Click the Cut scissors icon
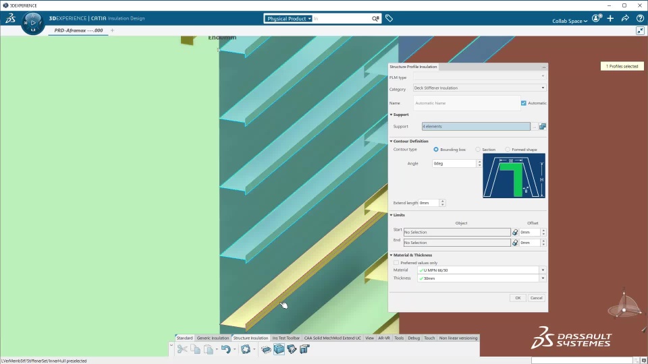Viewport: 648px width, 364px height. (182, 349)
